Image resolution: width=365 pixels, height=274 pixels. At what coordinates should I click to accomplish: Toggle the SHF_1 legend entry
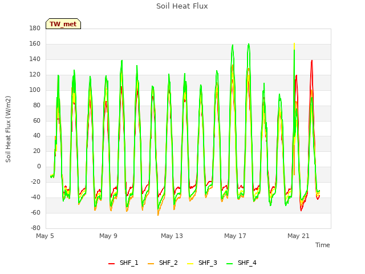tap(123, 263)
